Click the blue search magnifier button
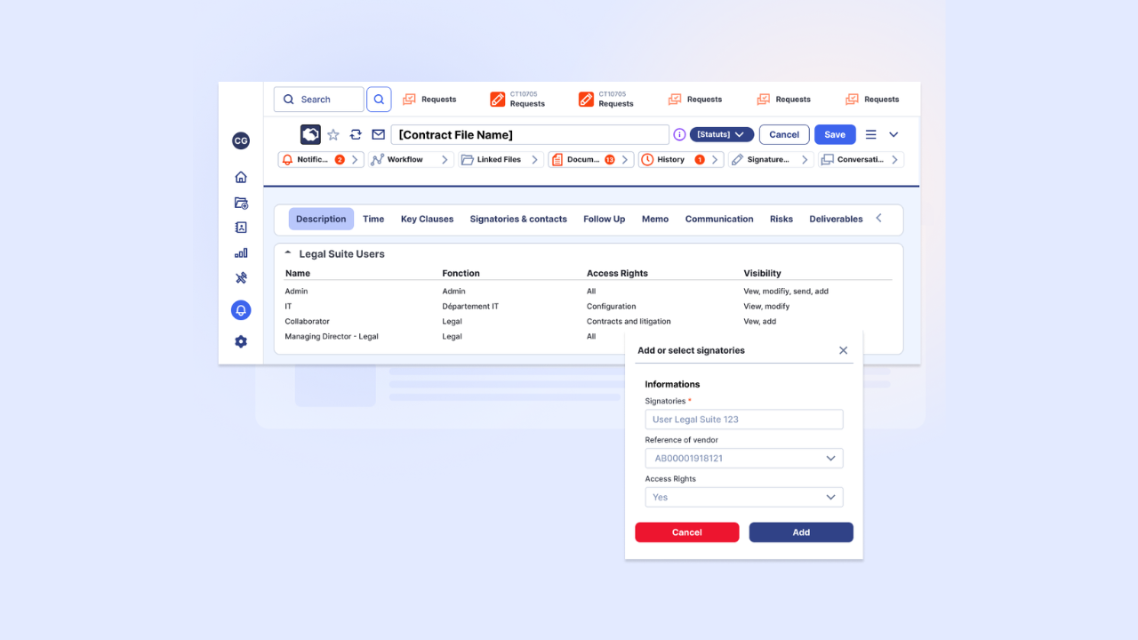1138x640 pixels. 379,100
